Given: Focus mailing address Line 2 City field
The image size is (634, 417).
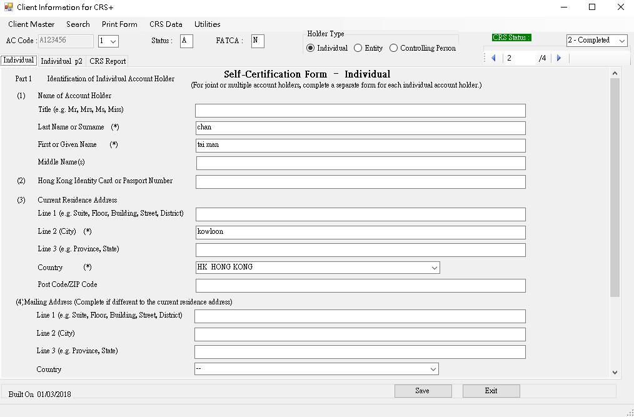Looking at the screenshot, I should pyautogui.click(x=360, y=334).
